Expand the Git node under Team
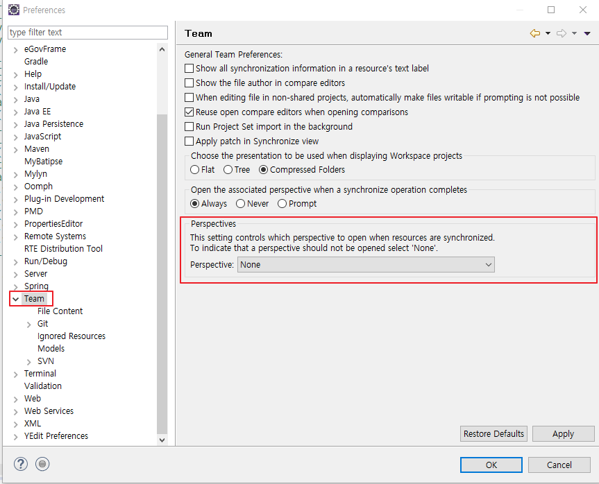 tap(29, 325)
